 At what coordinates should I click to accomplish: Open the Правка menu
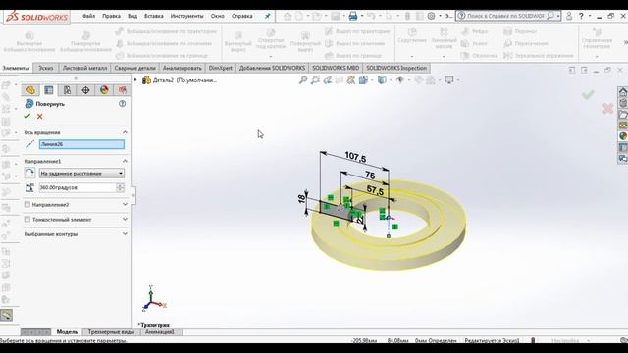pyautogui.click(x=111, y=16)
